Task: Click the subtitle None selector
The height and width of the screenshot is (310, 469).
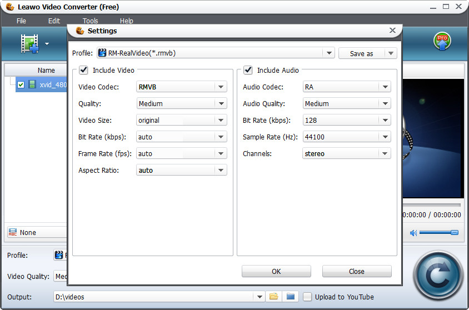Action: 37,232
